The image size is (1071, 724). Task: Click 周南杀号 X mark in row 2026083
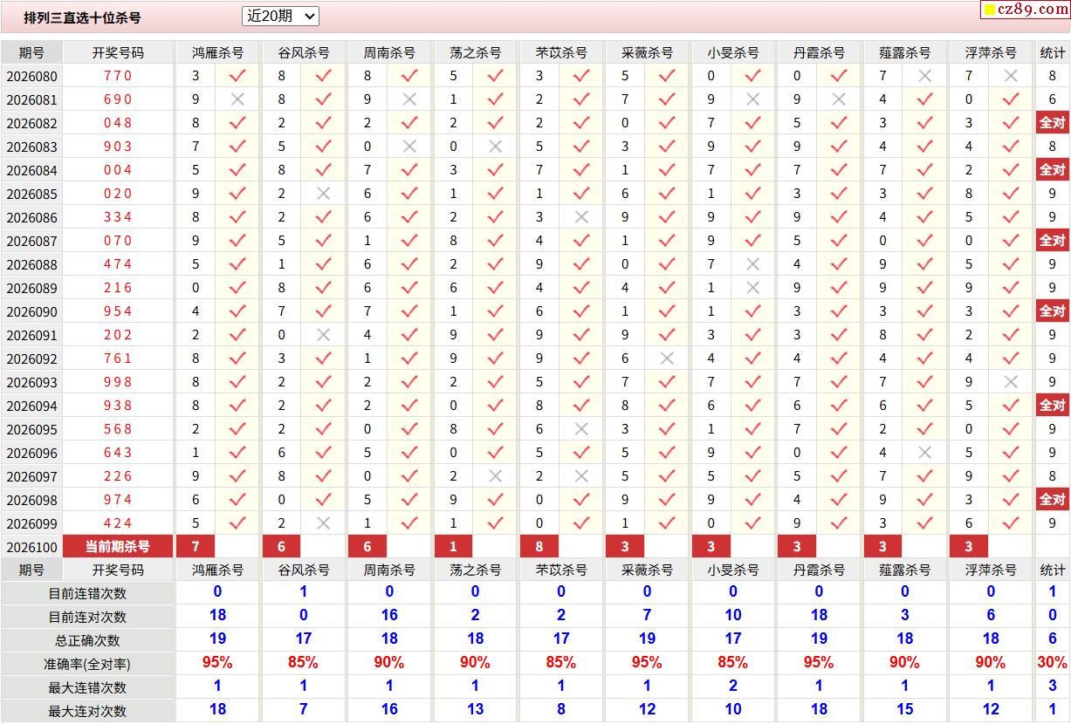409,147
